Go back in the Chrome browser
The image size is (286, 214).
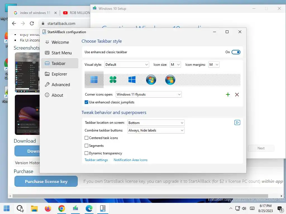coord(14,23)
